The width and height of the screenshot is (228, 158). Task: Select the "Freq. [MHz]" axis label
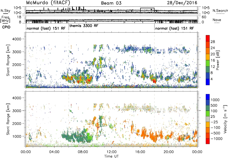point(5,19)
